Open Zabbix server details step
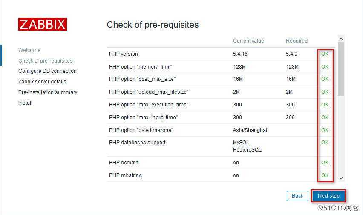Viewport: 363px width, 215px height. tap(42, 82)
